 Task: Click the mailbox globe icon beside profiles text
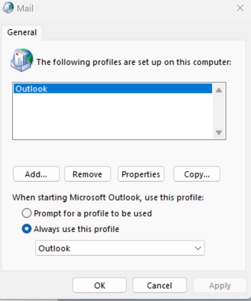(22, 60)
